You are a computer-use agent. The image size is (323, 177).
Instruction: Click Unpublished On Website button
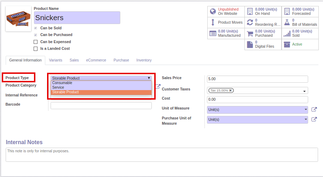tap(226, 11)
